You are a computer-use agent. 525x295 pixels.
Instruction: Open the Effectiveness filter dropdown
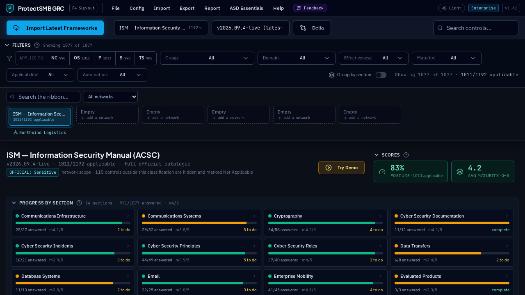coord(374,58)
